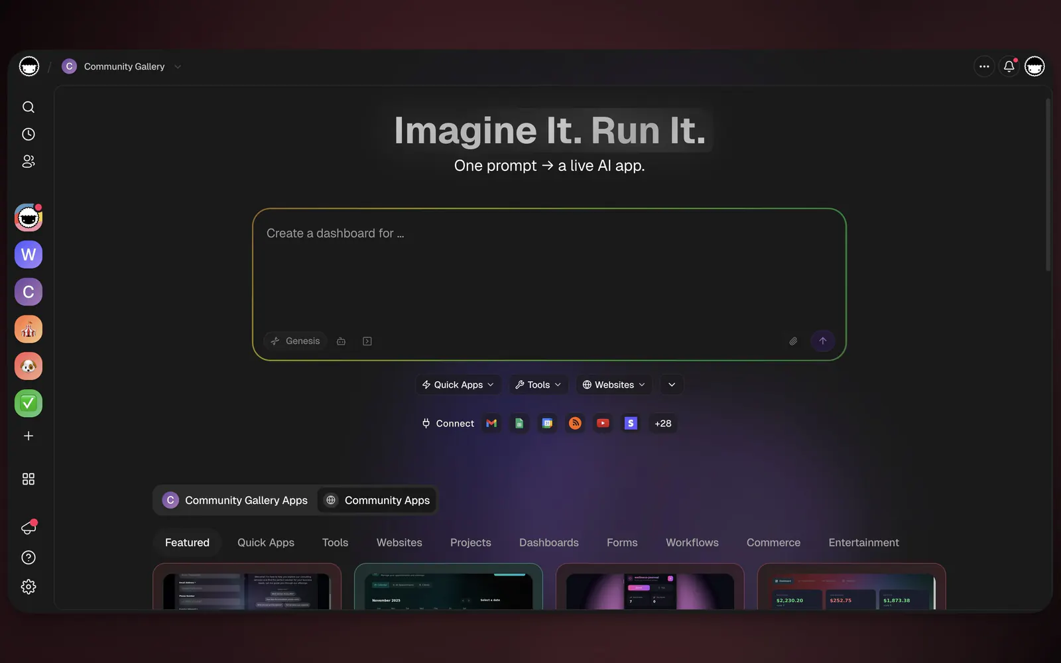Open the notifications bell

(1009, 66)
